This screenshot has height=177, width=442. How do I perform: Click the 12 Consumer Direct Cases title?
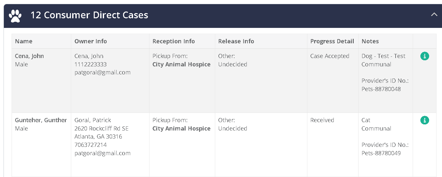[x=89, y=15]
